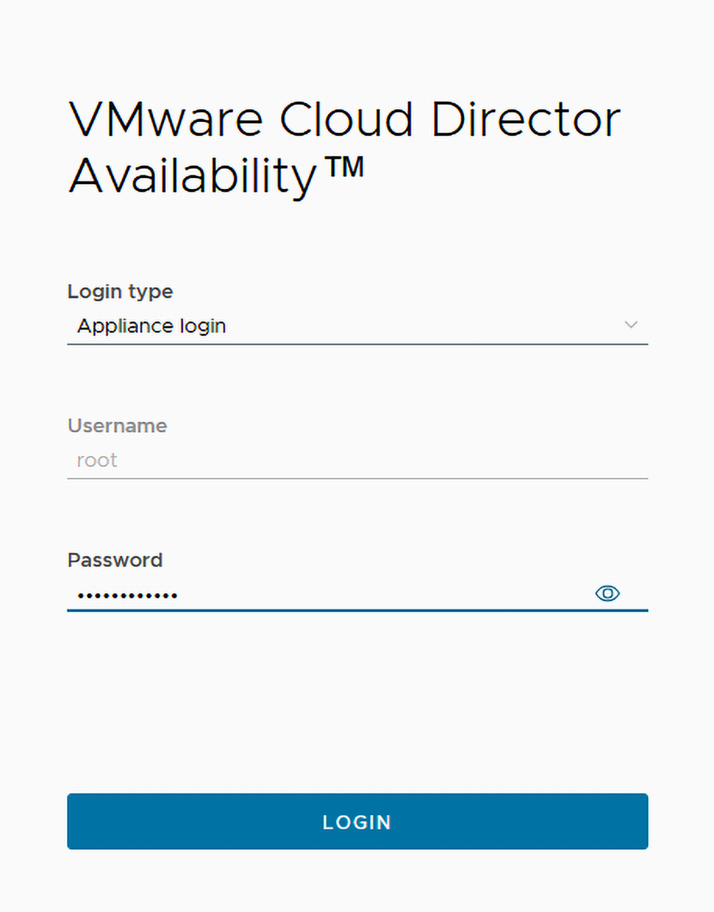Click the Login type label
Viewport: 714px width, 912px height.
pyautogui.click(x=120, y=292)
